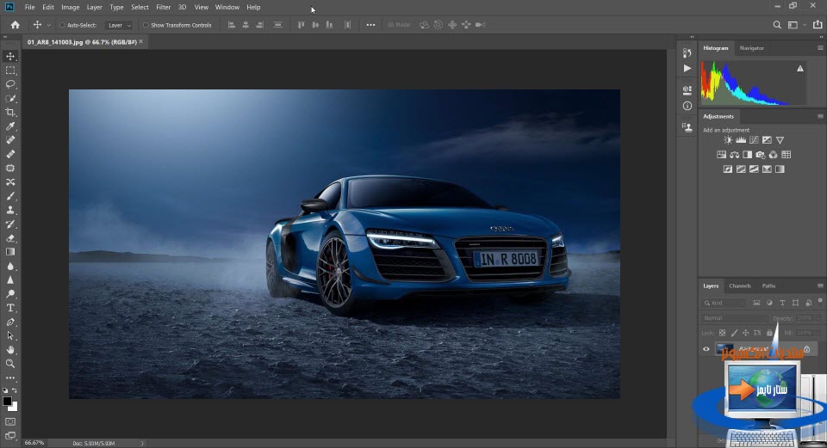Select the Lasso tool
This screenshot has width=827, height=448.
click(x=10, y=84)
